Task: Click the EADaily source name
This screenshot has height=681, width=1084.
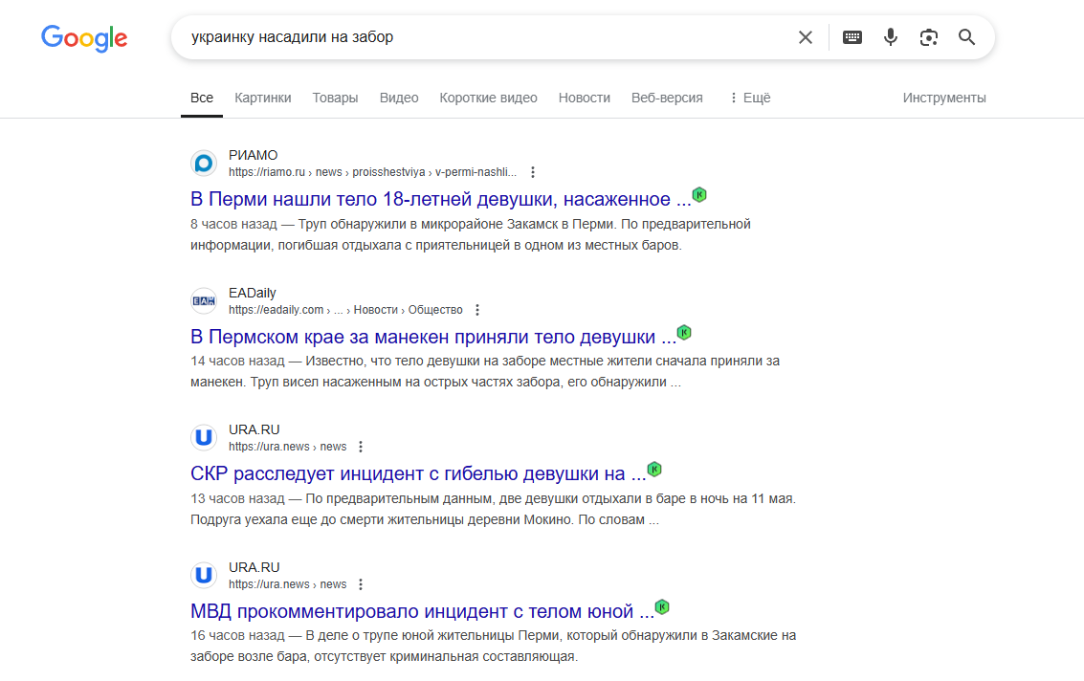Action: pyautogui.click(x=253, y=293)
